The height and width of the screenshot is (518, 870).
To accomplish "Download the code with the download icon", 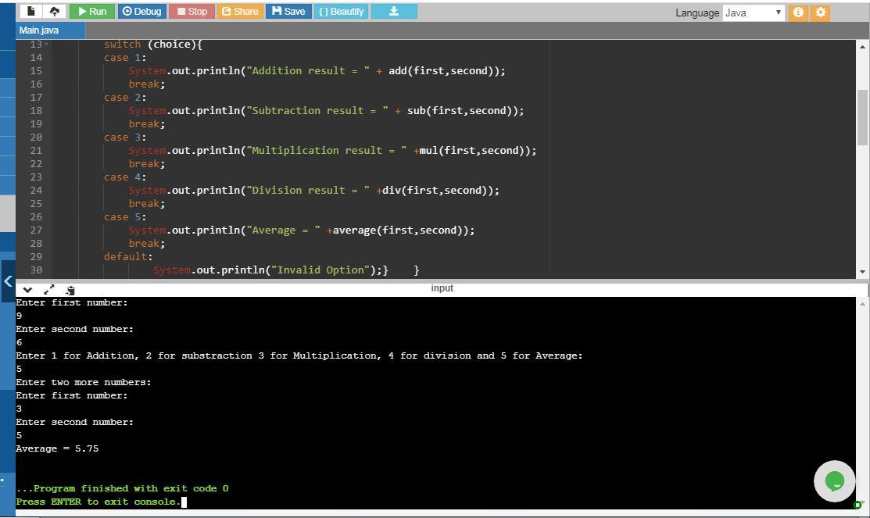I will point(394,11).
